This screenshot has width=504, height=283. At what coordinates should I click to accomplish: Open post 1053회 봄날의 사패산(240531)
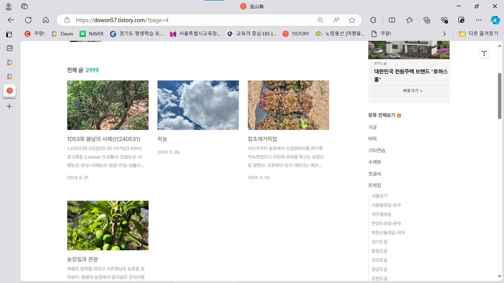(103, 139)
